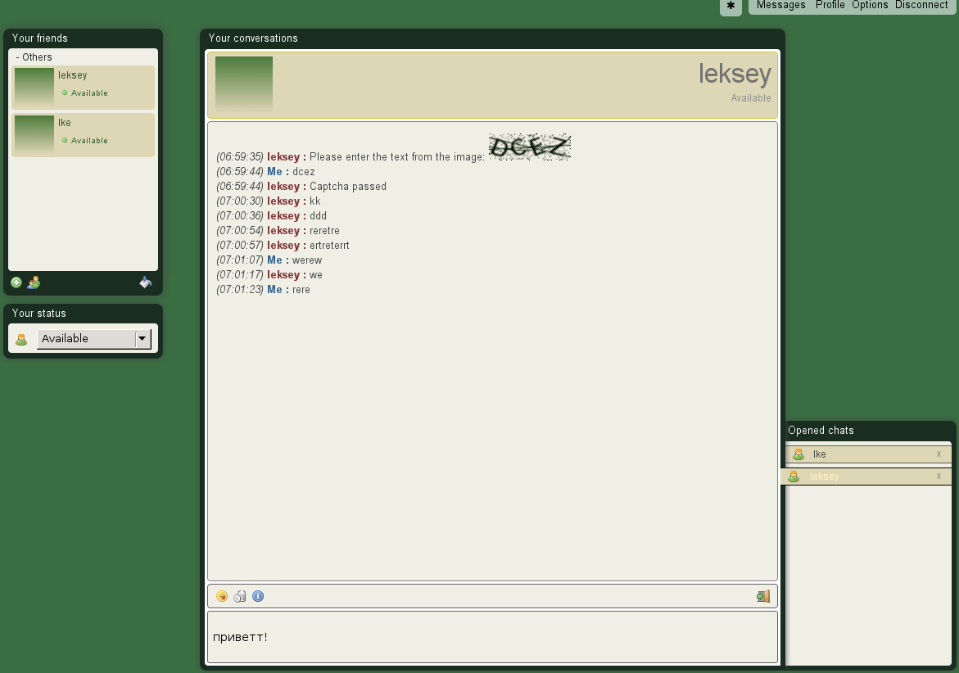Click the exit door icon to leave chat
The image size is (959, 673).
(x=762, y=596)
